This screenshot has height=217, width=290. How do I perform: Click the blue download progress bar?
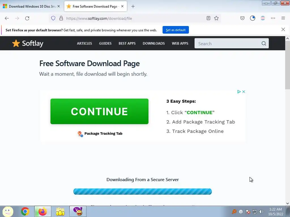click(x=142, y=192)
